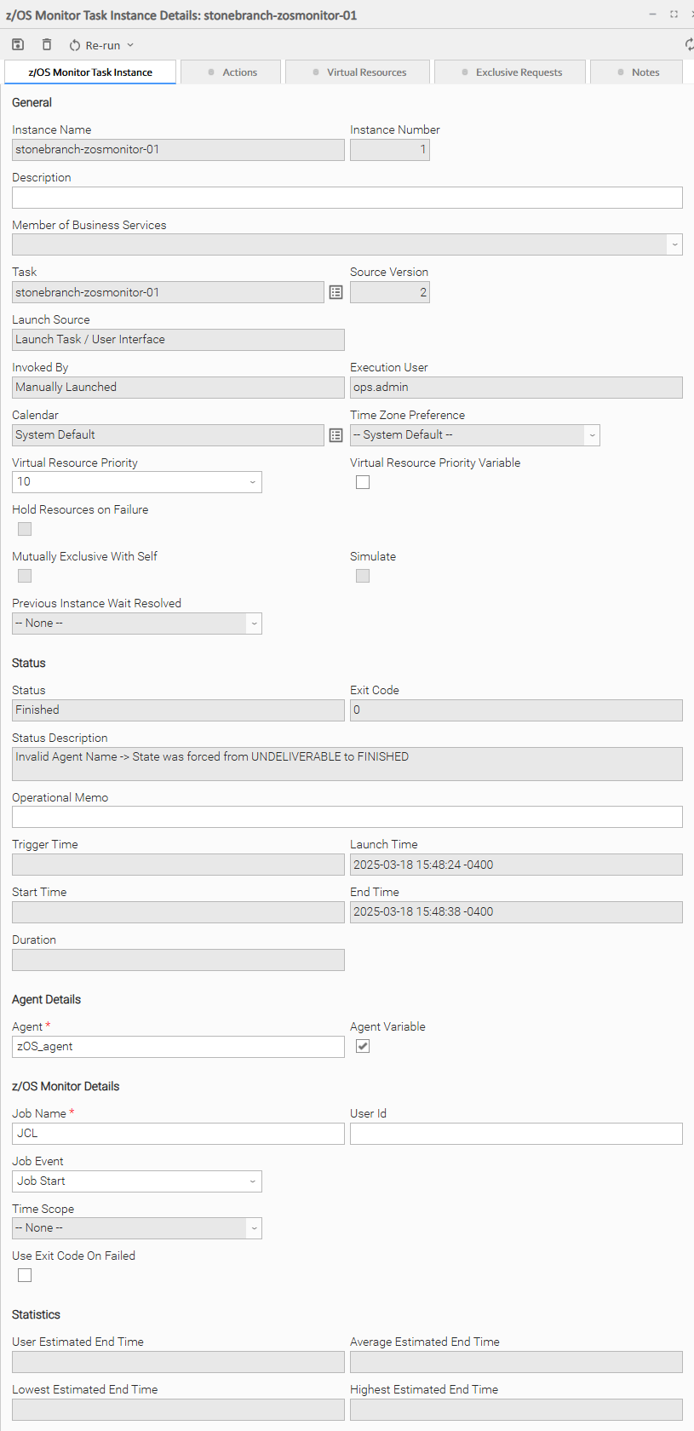Minimize the task instance details window
Viewport: 694px width, 1431px height.
652,14
